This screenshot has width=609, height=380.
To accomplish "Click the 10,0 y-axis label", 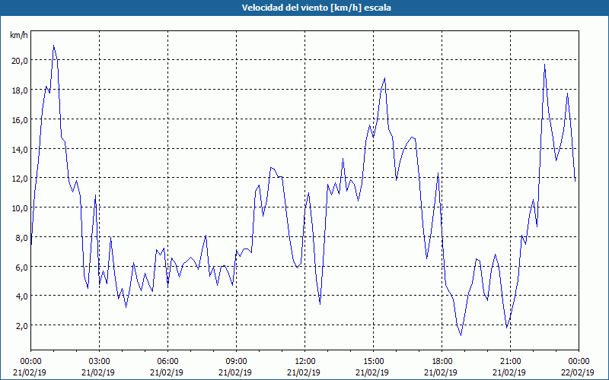I will click(20, 207).
